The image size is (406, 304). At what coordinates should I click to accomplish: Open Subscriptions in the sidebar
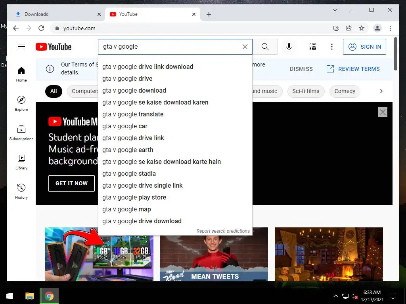[21, 133]
